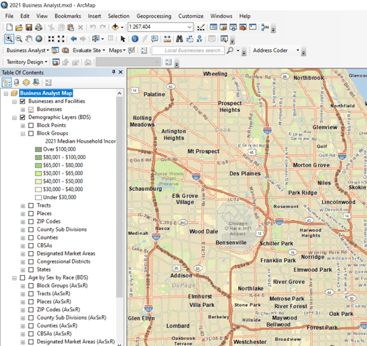
Task: Open the Windows menu
Action: pos(221,16)
